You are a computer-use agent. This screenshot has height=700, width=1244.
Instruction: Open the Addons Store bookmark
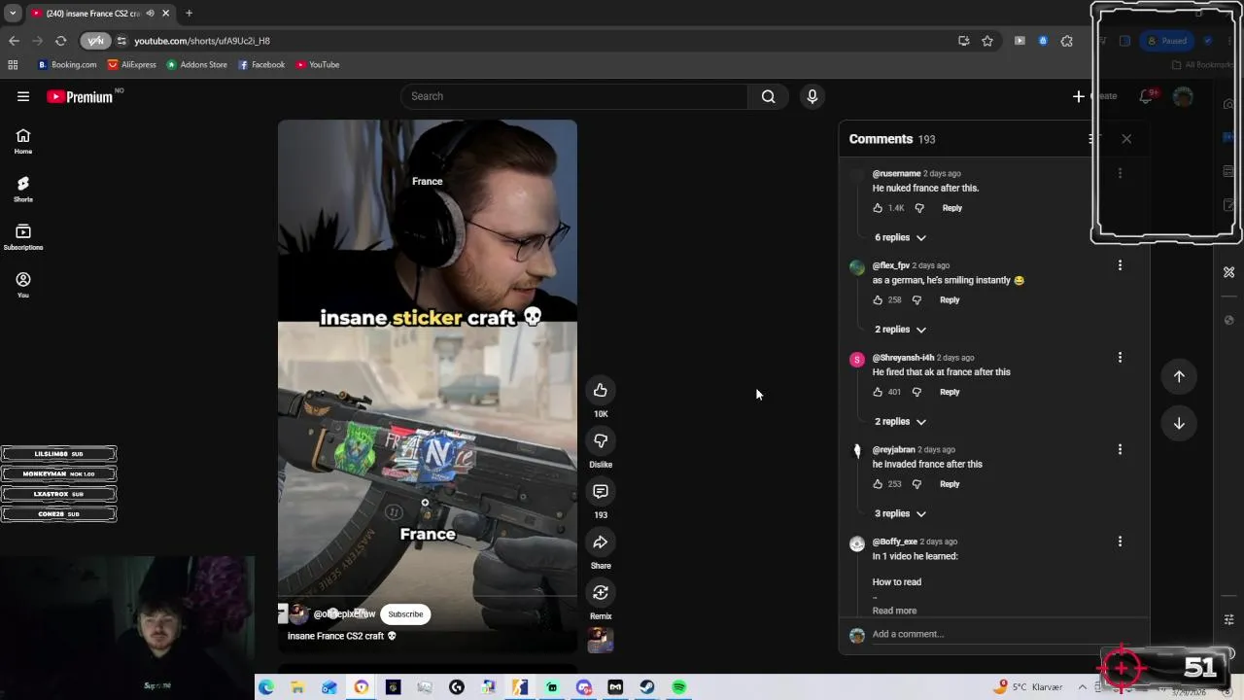pos(197,65)
